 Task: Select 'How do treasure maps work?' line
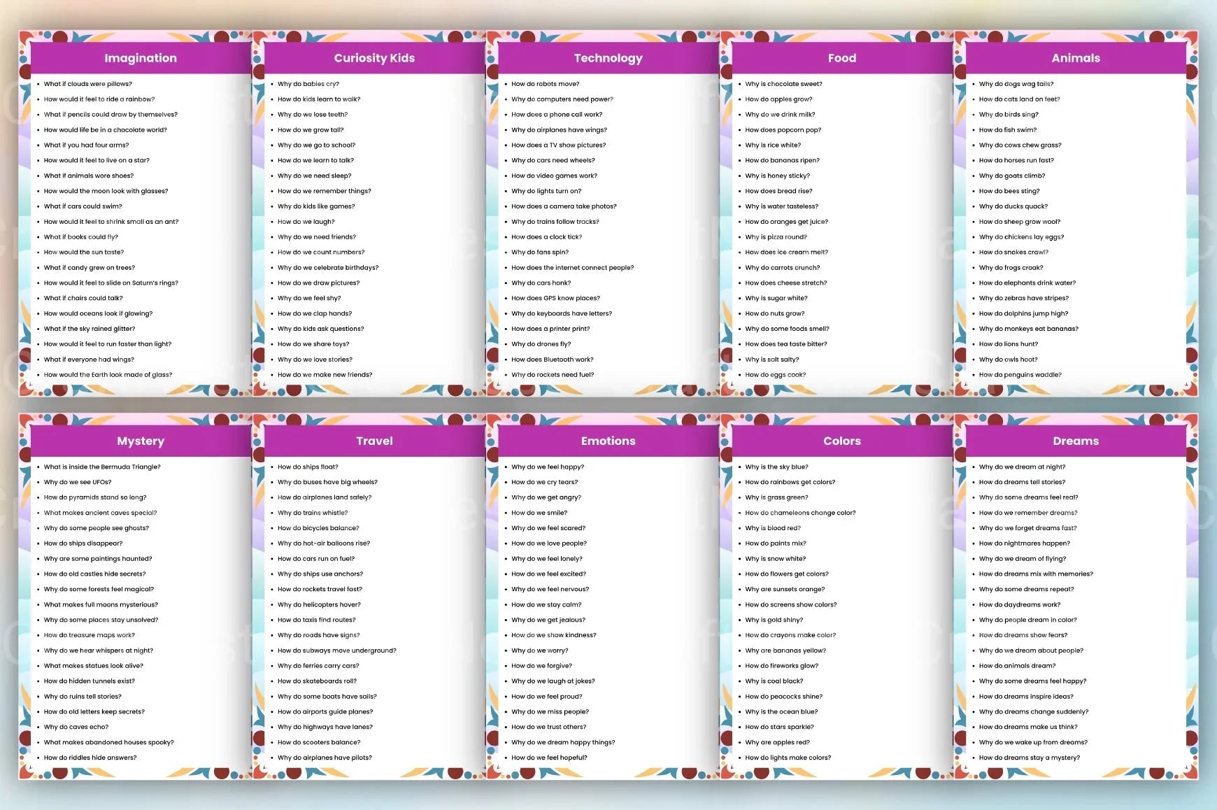(90, 636)
